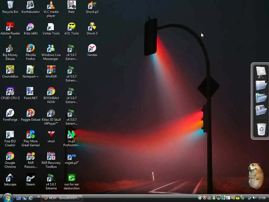The image size is (269, 202).
Task: Open the Steam desktop shortcut
Action: point(30,180)
